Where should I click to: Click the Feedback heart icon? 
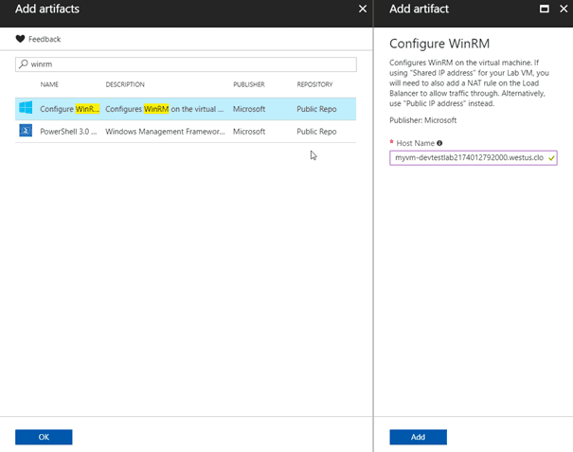[x=20, y=39]
